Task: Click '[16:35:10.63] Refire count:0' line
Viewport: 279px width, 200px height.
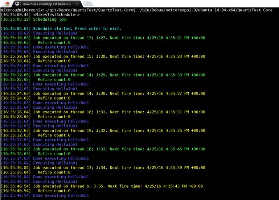Action: tap(36, 42)
